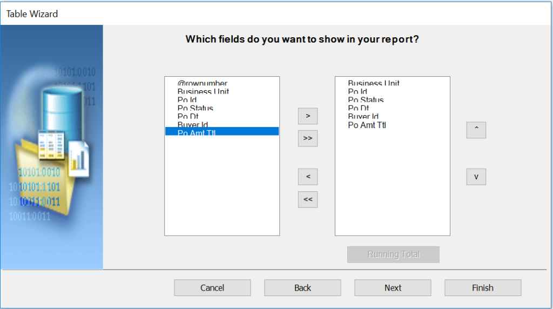Click the double left arrow remove-all button
The width and height of the screenshot is (553, 309).
click(x=307, y=200)
